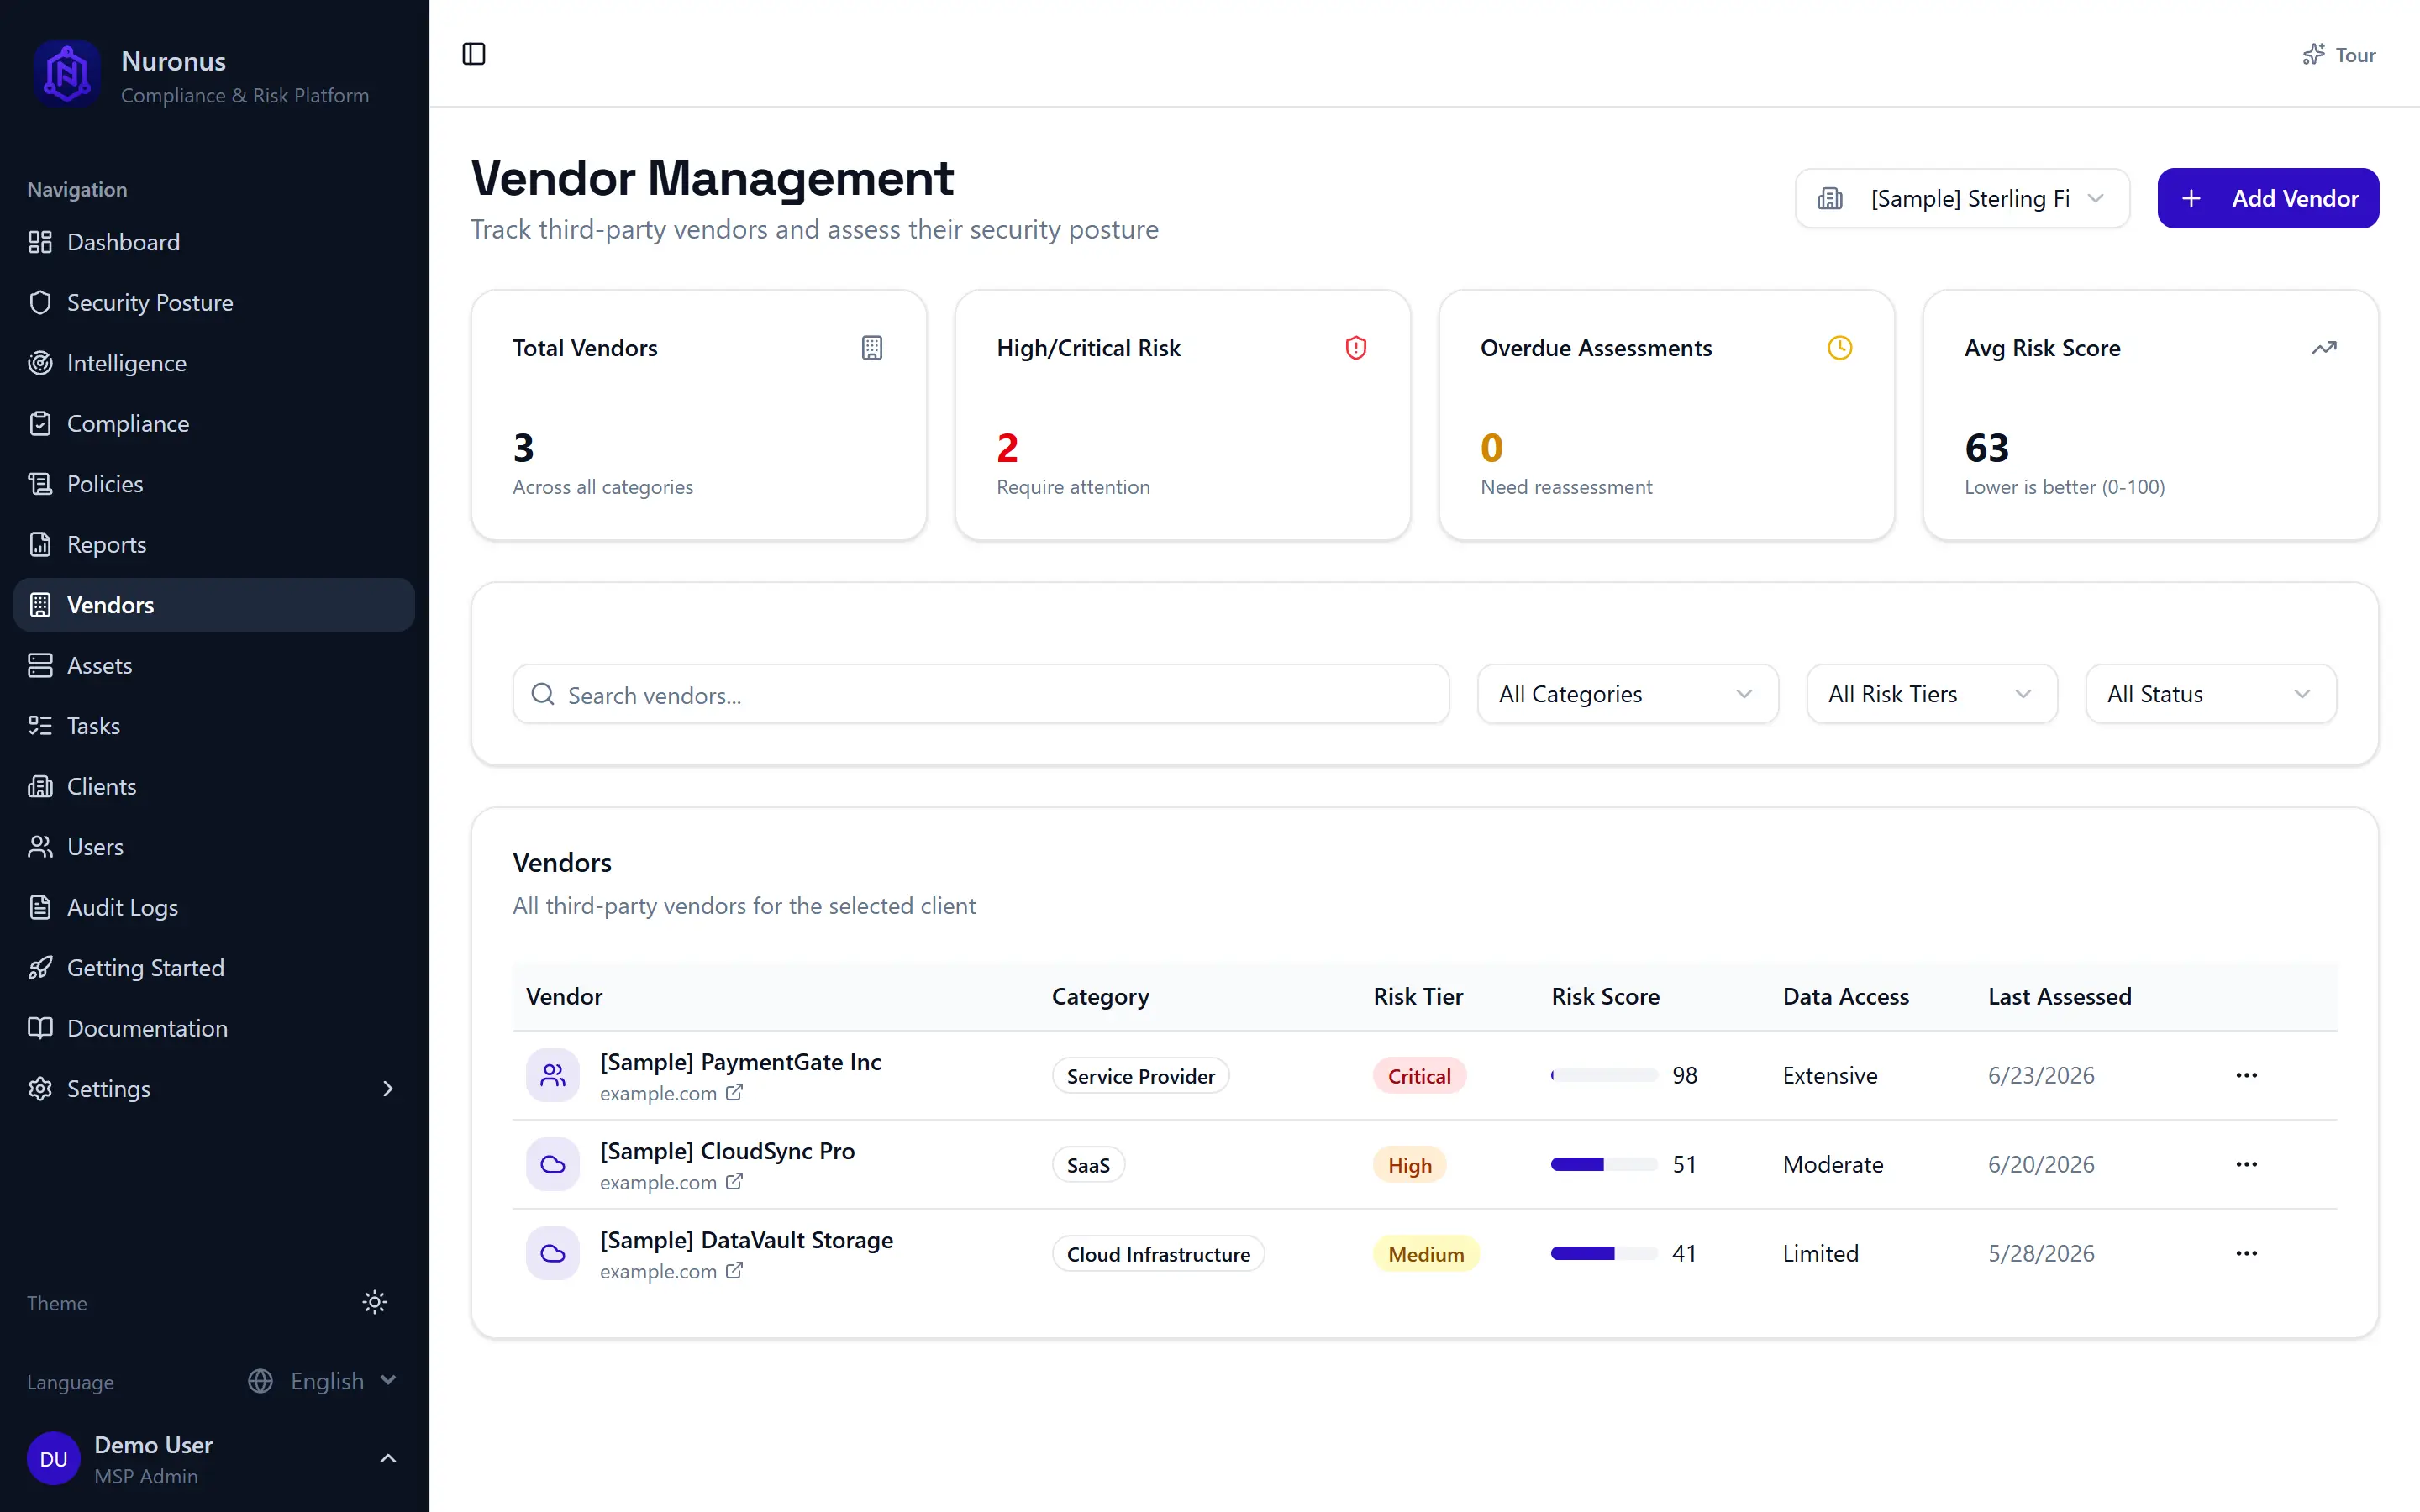Open the Getting Started page
This screenshot has width=2420, height=1512.
click(x=214, y=967)
